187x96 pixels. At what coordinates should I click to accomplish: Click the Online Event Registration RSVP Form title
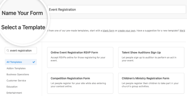(x=74, y=53)
